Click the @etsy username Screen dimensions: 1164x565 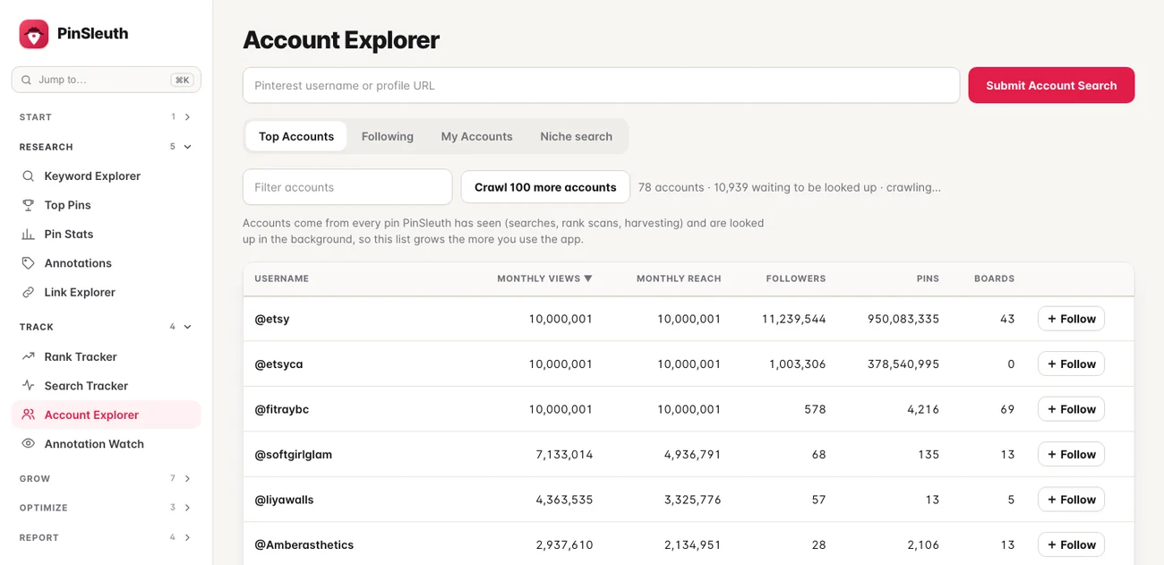click(272, 319)
